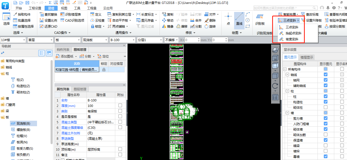Run 云检查 cloud check
The width and height of the screenshot is (347, 160).
(x=98, y=20)
